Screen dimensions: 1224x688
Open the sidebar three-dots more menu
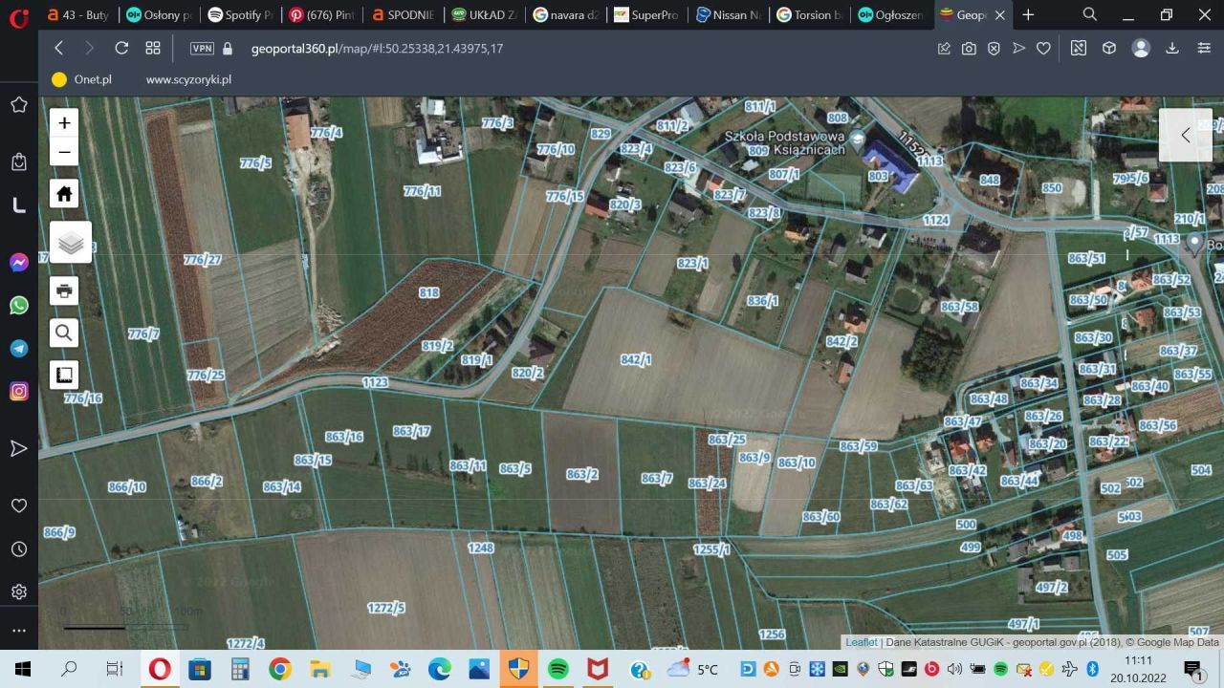click(19, 631)
